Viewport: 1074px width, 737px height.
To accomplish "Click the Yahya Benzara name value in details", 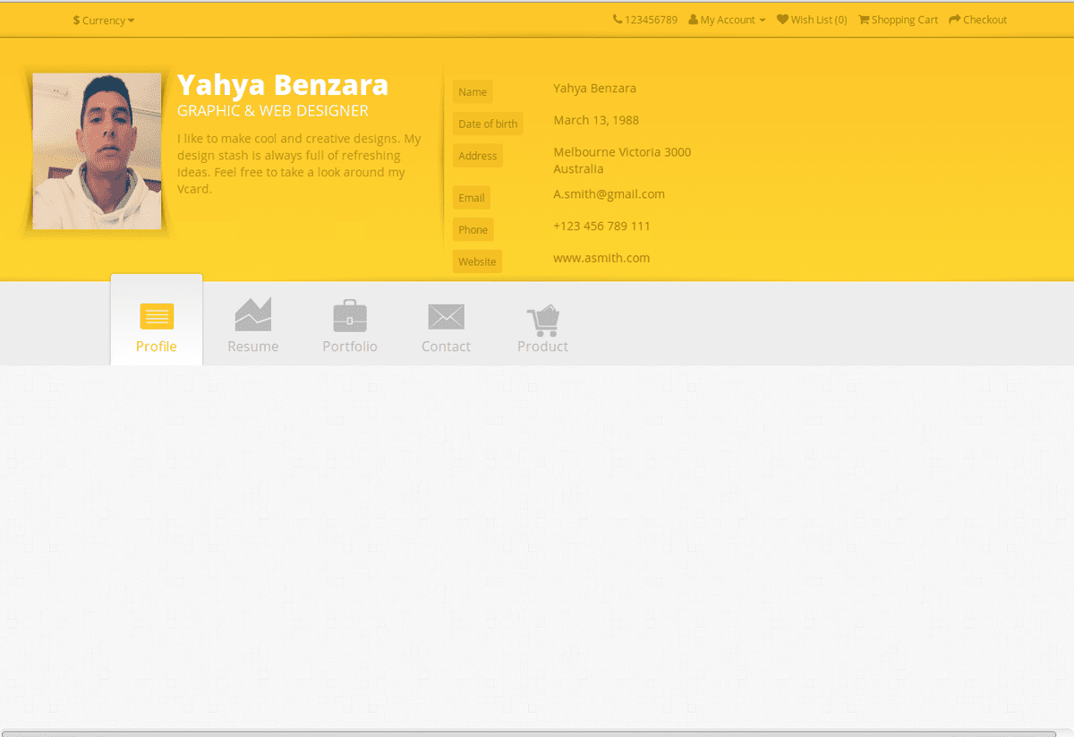I will pyautogui.click(x=595, y=88).
